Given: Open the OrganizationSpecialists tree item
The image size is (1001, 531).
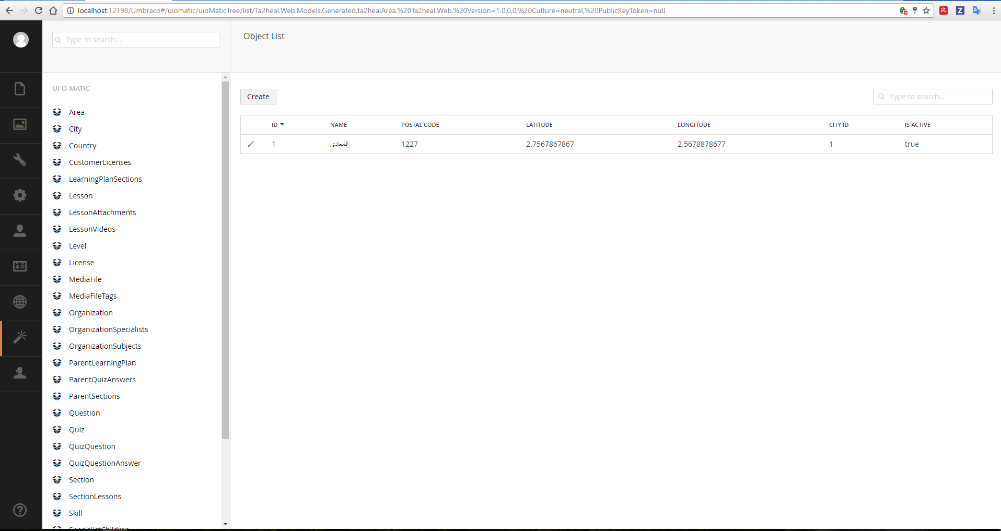Looking at the screenshot, I should point(108,329).
